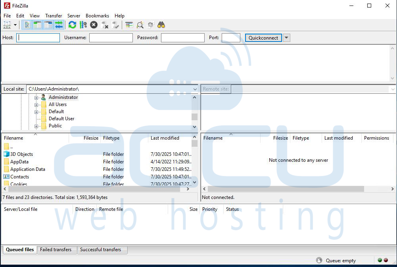The width and height of the screenshot is (397, 267).
Task: Click the green activity indicator light
Action: click(380, 260)
